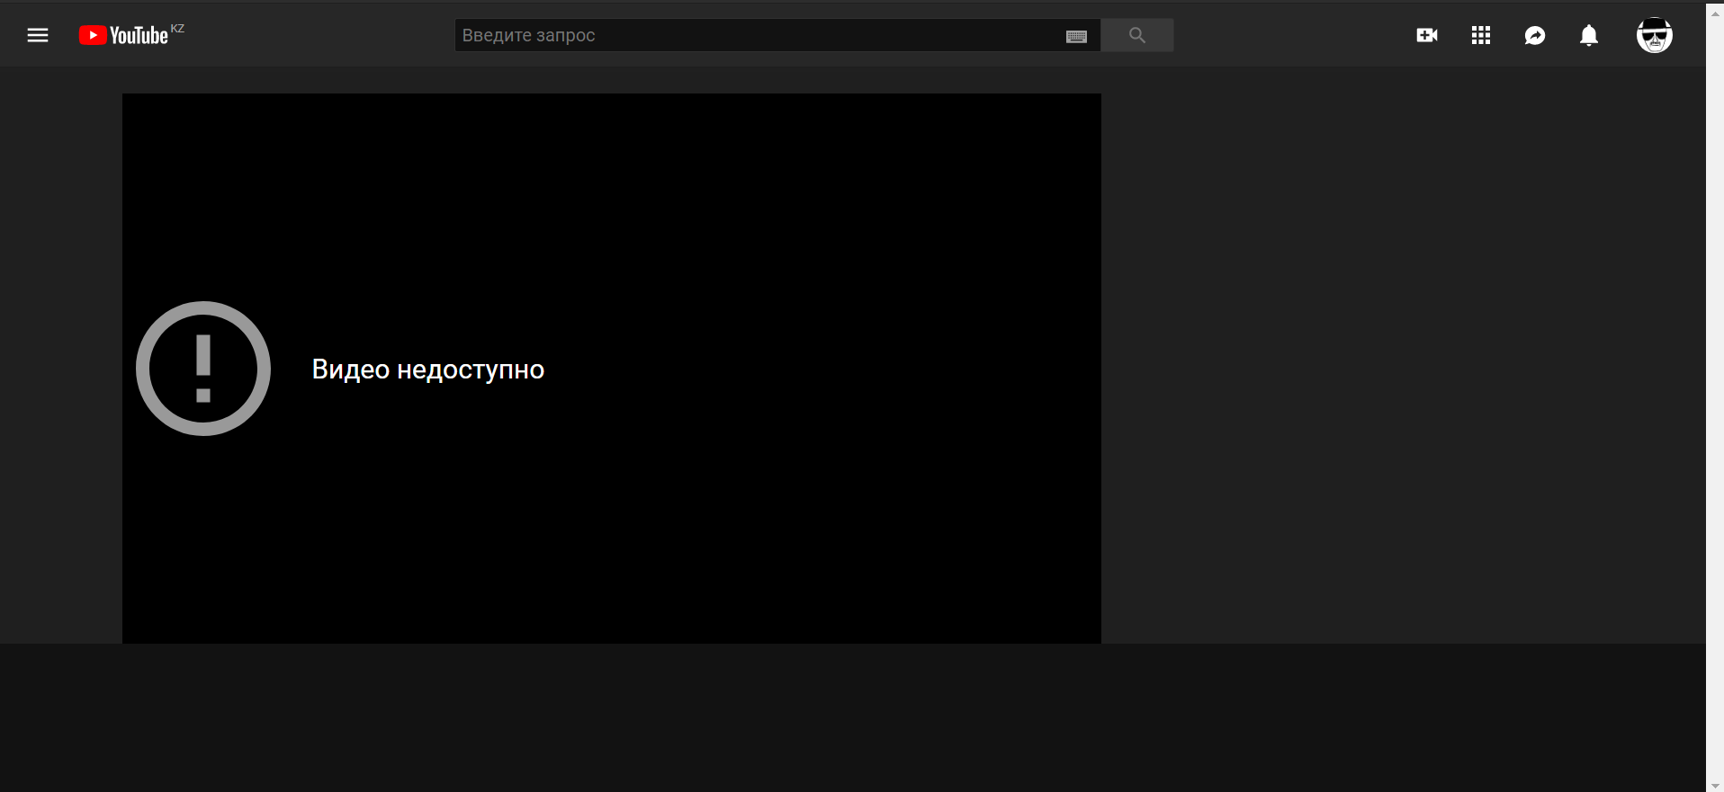Open the on-screen keyboard icon
Screen dimensions: 1724x792
(x=1076, y=36)
